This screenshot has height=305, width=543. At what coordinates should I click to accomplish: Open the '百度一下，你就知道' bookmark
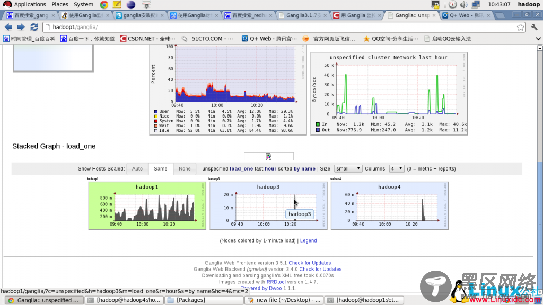(87, 39)
